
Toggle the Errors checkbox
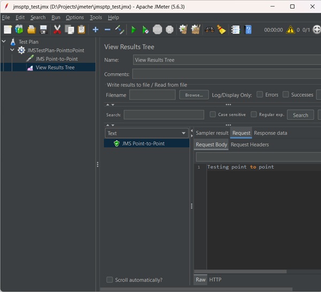[260, 94]
